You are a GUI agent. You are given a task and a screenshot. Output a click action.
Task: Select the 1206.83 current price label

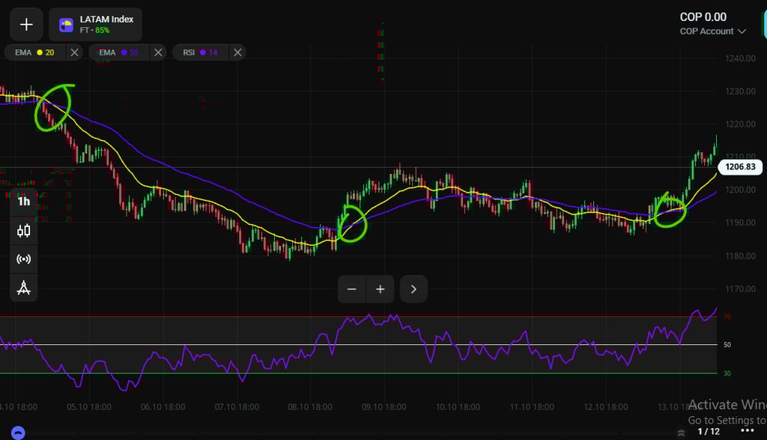click(x=740, y=167)
